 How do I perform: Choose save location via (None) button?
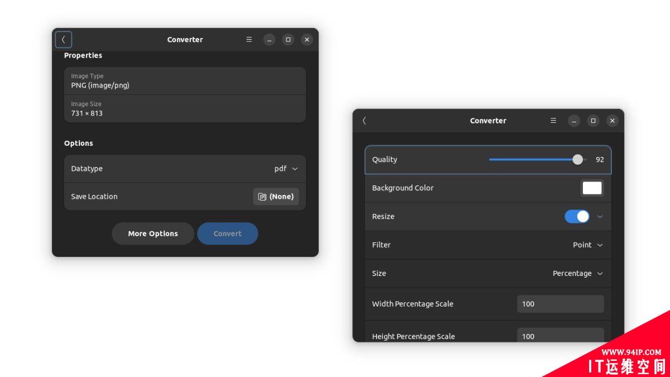coord(276,197)
